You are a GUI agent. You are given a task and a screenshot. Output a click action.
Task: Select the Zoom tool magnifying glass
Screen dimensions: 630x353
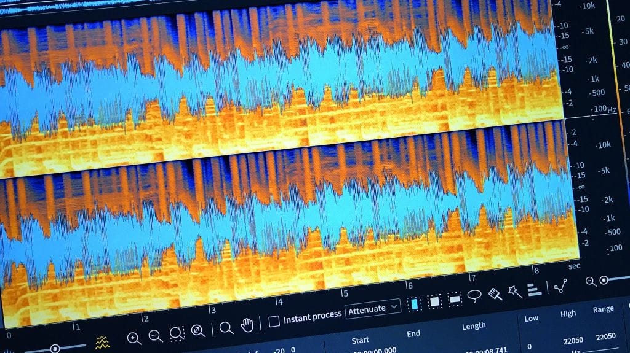pos(226,328)
